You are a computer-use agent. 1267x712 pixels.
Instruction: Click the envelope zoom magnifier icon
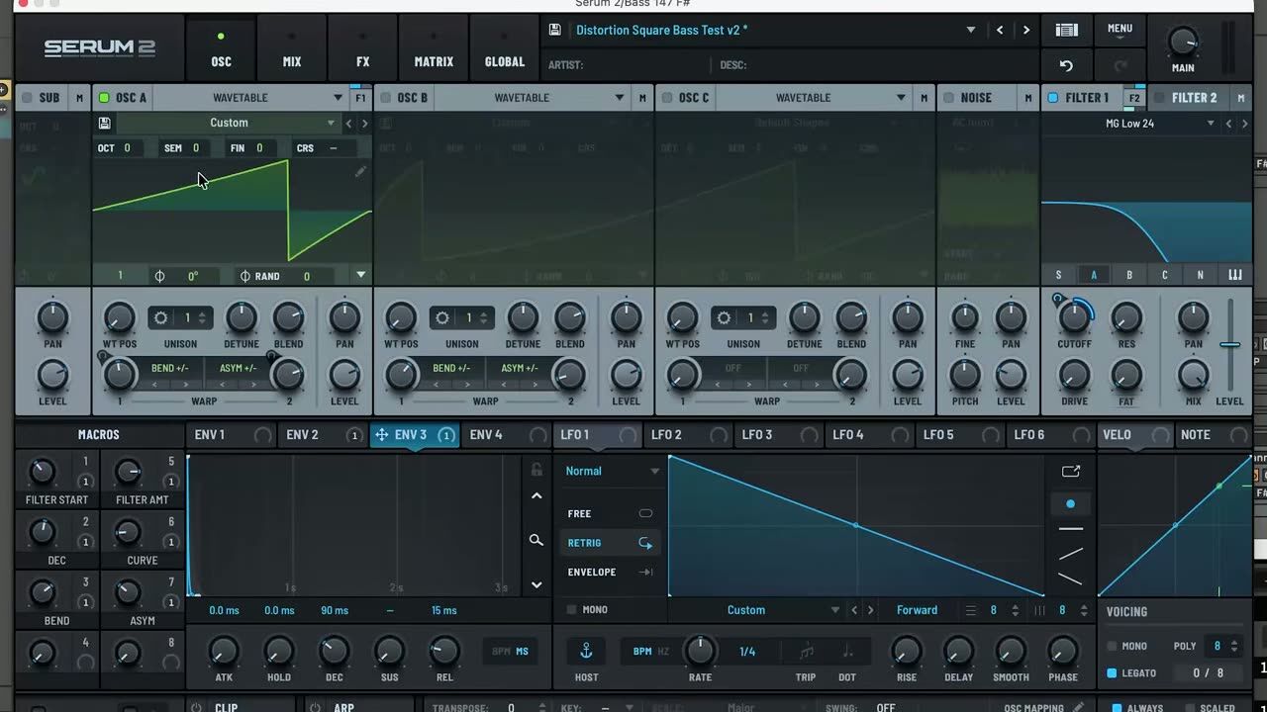536,540
